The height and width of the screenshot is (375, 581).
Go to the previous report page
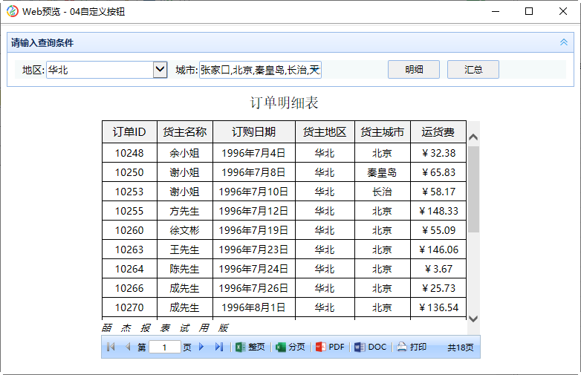tap(127, 347)
